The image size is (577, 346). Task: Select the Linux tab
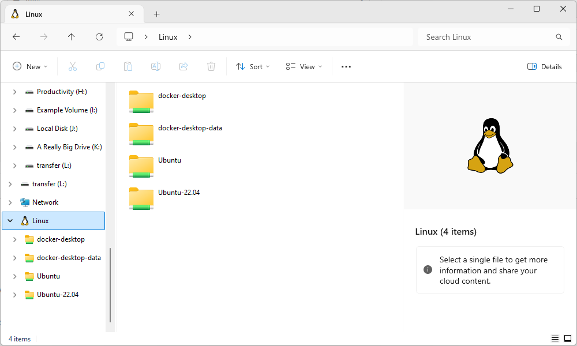(x=74, y=14)
